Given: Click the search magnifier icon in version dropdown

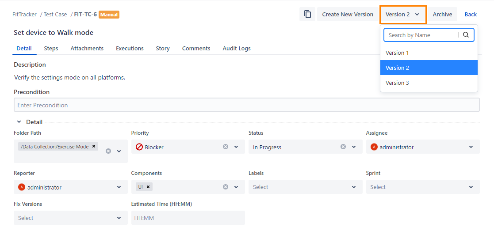Looking at the screenshot, I should pos(466,35).
